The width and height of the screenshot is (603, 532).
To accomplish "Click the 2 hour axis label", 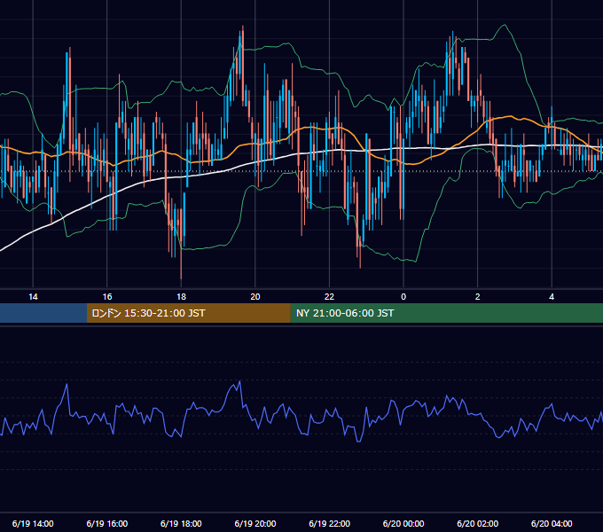I will [x=478, y=297].
